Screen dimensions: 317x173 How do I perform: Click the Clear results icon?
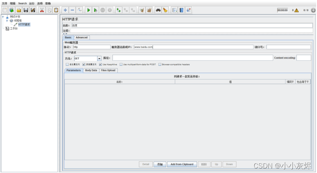tap(142, 10)
